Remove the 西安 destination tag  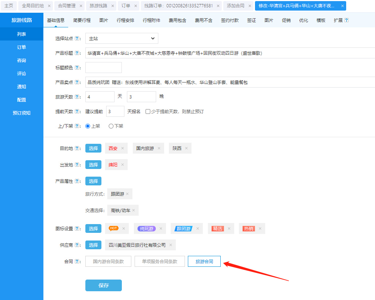click(x=123, y=148)
